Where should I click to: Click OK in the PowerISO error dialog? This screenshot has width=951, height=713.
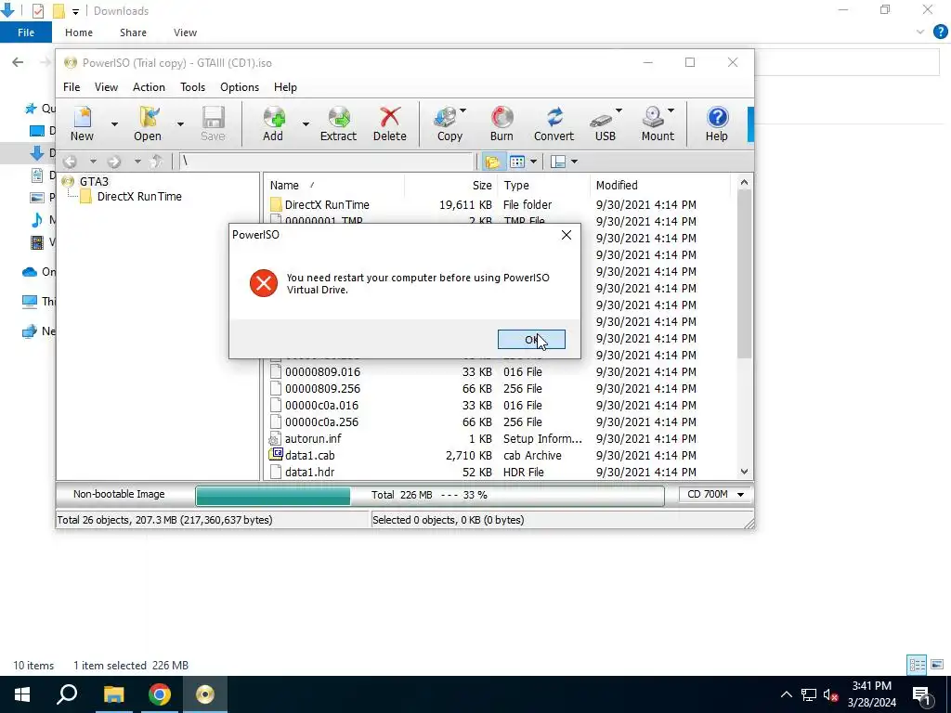(x=531, y=340)
